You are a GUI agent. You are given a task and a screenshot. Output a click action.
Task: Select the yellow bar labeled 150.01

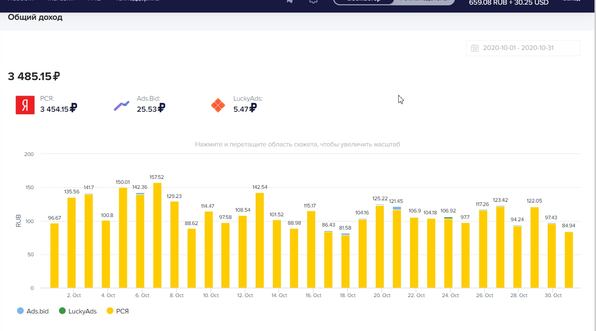pos(123,238)
